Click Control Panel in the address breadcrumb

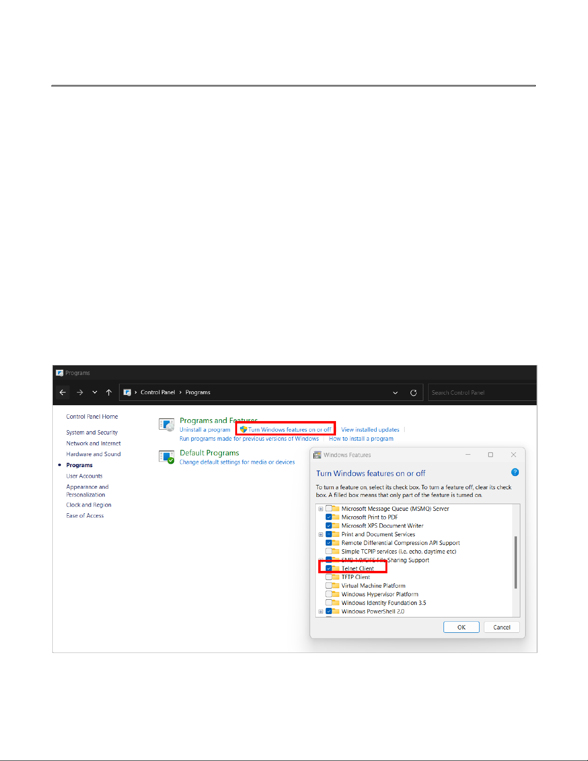pyautogui.click(x=157, y=392)
